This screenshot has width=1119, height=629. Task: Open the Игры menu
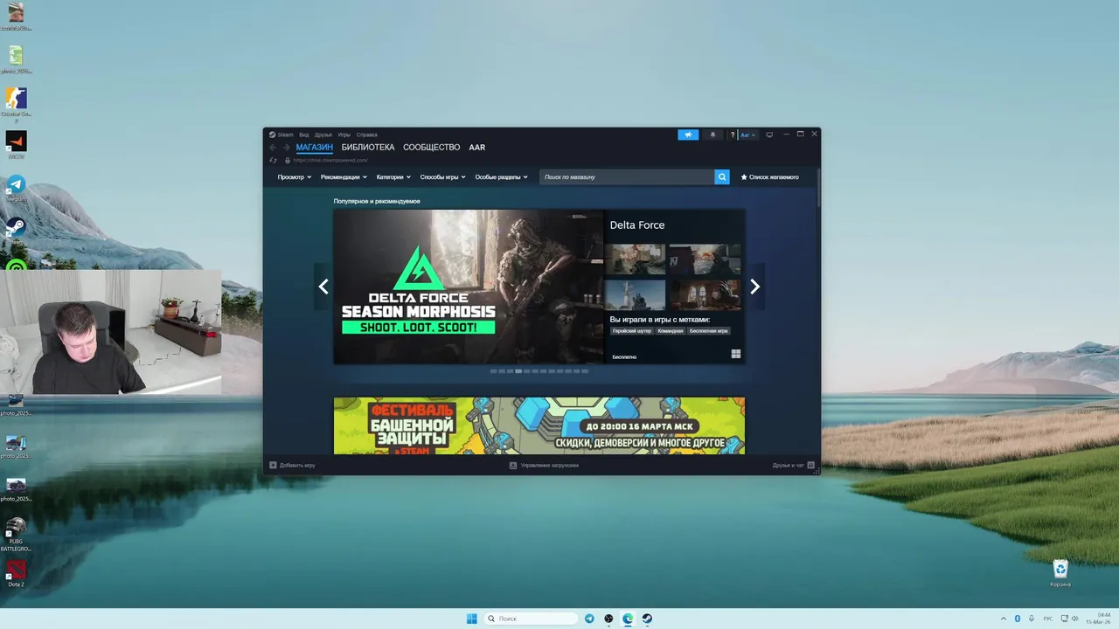click(x=344, y=135)
